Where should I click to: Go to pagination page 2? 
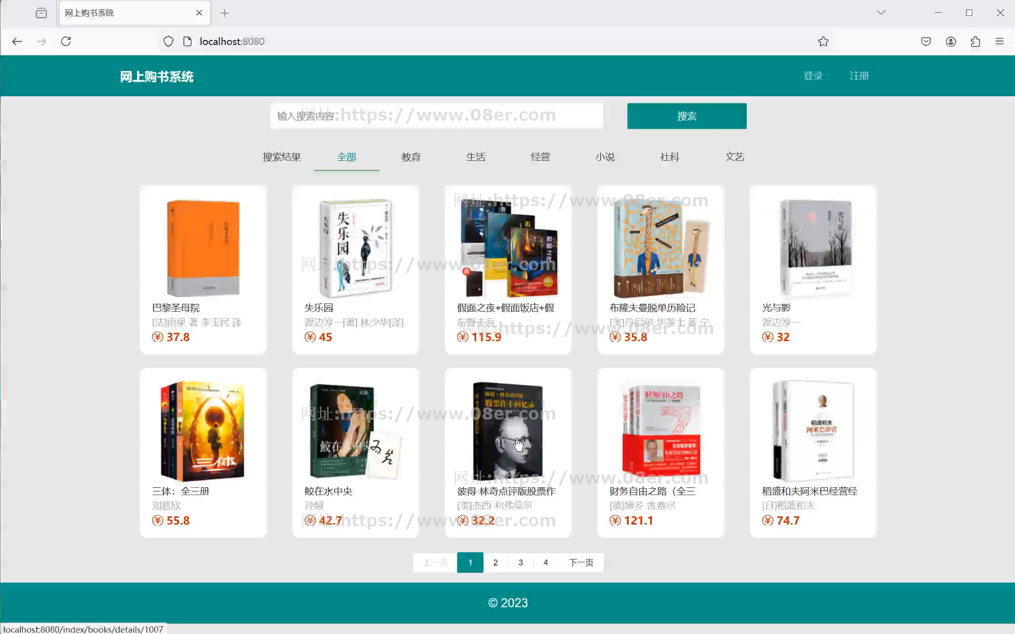(496, 563)
